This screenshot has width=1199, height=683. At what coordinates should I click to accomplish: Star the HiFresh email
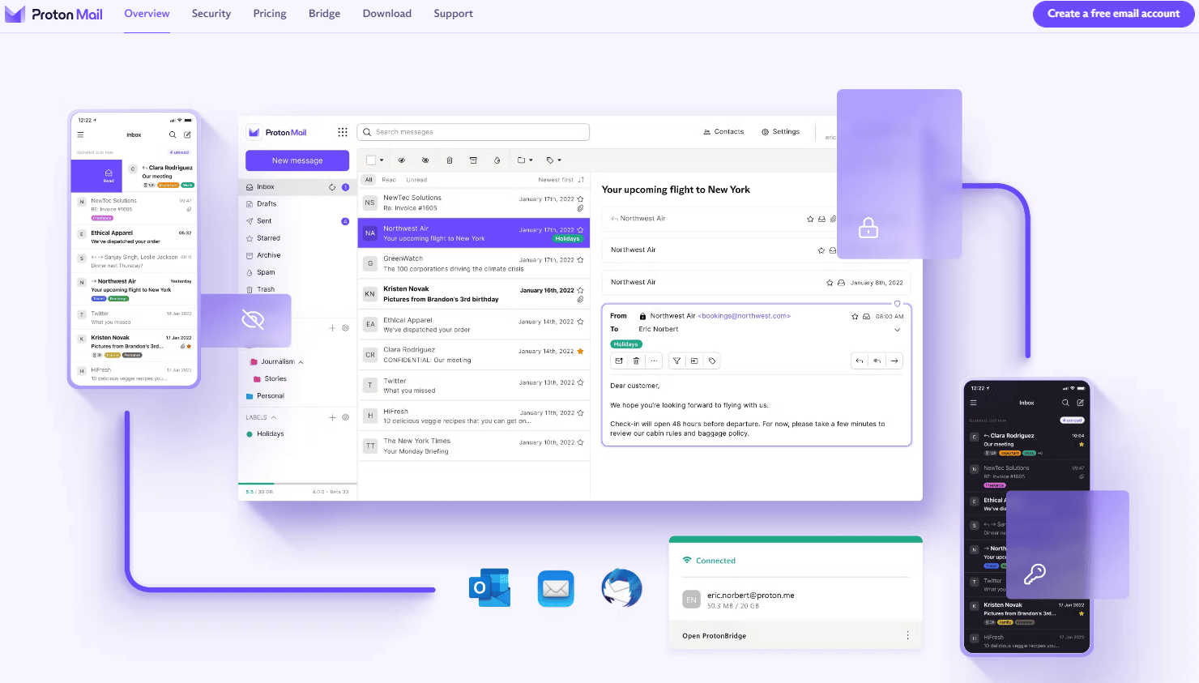580,412
